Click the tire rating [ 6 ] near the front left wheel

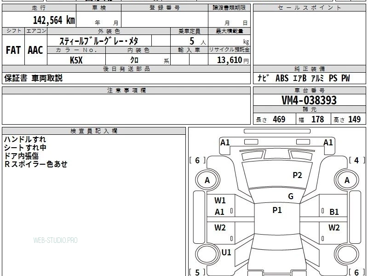(197, 160)
